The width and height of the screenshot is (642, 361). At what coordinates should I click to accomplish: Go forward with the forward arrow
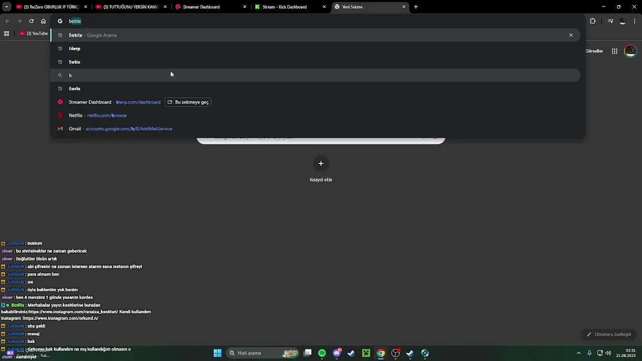click(x=19, y=21)
